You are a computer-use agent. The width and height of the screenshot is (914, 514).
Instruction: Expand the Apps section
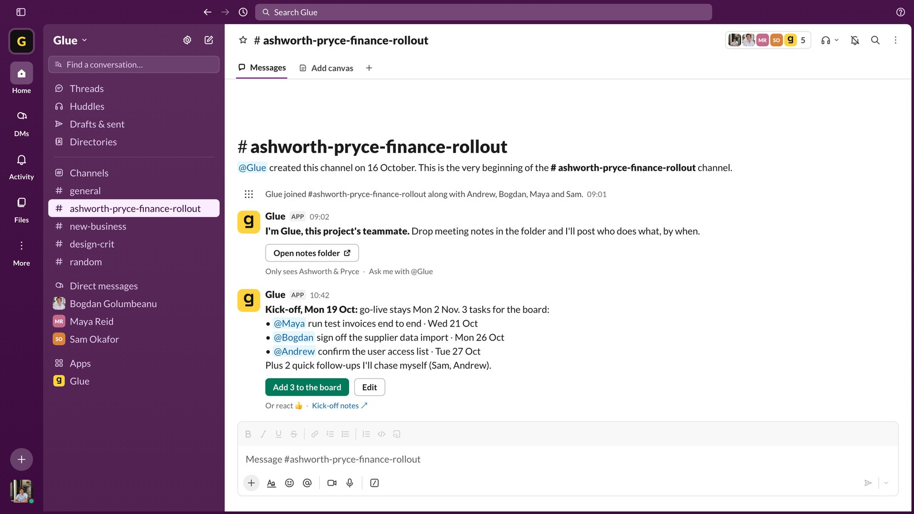click(x=134, y=363)
